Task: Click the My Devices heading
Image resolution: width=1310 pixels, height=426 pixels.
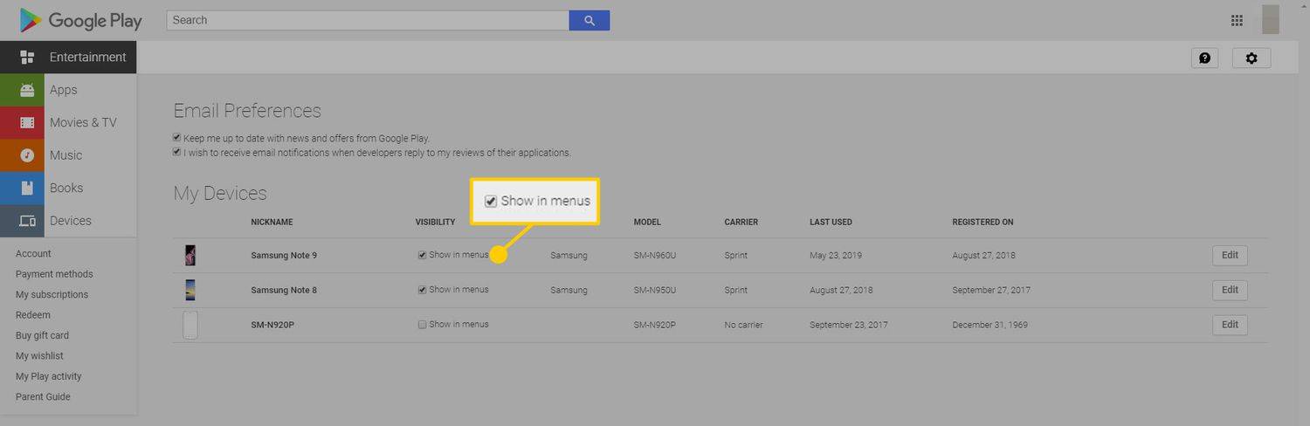Action: (220, 193)
